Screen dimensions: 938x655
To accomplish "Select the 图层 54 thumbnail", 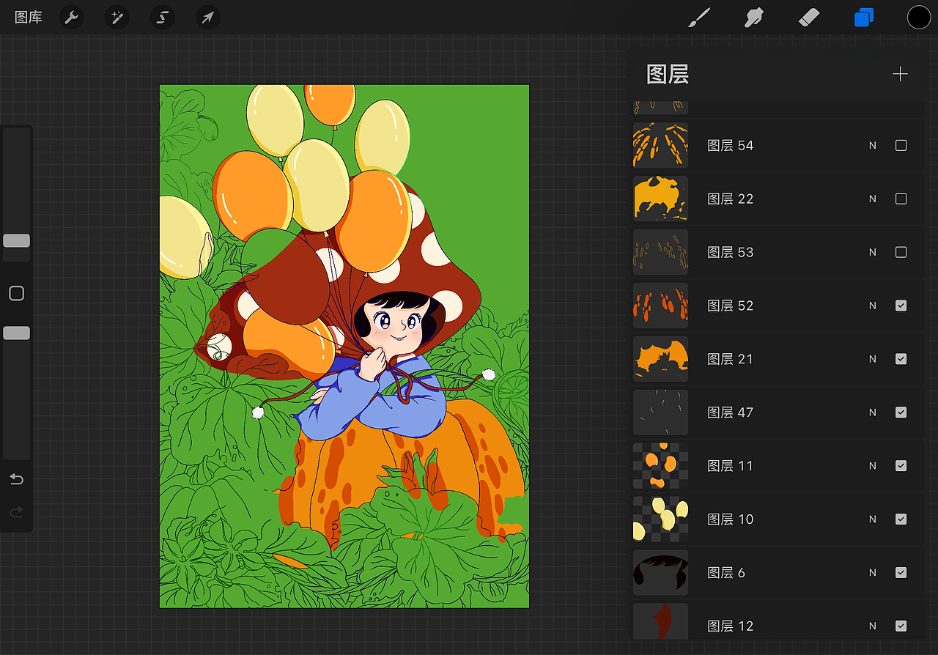I will (660, 145).
